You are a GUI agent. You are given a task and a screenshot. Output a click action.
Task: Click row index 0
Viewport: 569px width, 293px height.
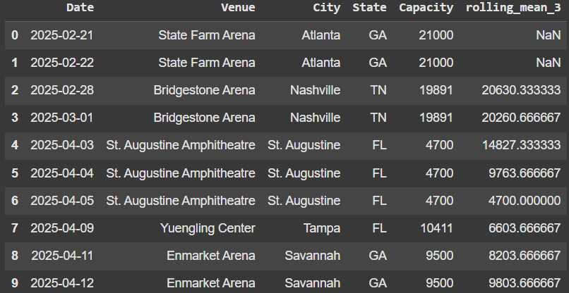14,35
